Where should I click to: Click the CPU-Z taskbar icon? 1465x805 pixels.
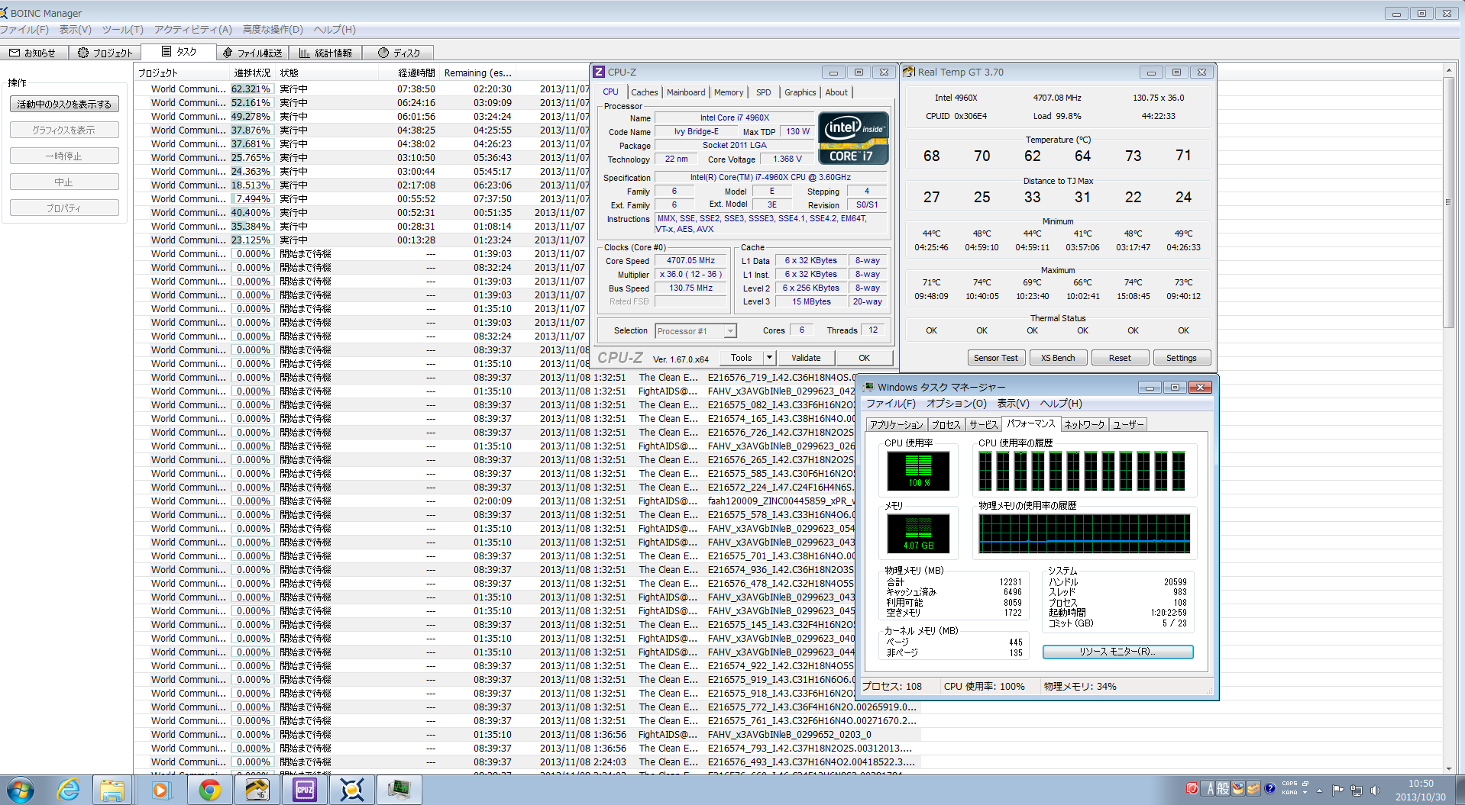(304, 790)
